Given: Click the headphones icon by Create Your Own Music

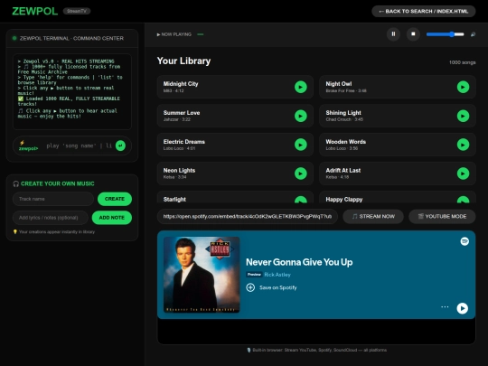Looking at the screenshot, I should (16, 183).
